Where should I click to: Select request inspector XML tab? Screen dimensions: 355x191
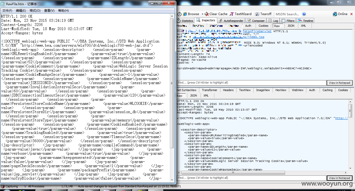coord(303,26)
